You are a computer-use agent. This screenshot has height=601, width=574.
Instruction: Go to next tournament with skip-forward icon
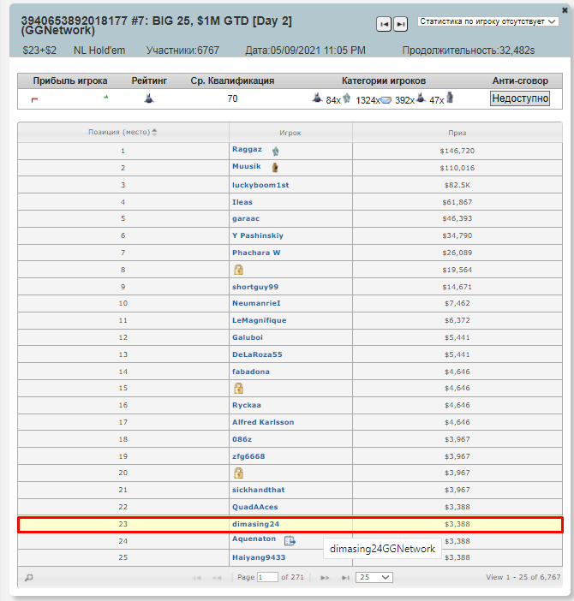click(x=400, y=24)
